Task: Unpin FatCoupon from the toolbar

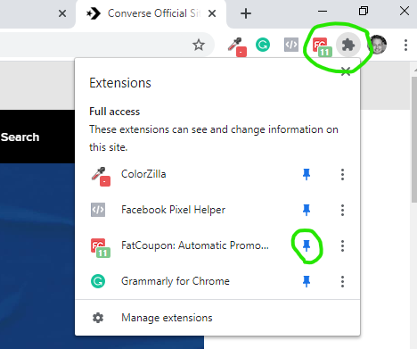Action: 307,245
